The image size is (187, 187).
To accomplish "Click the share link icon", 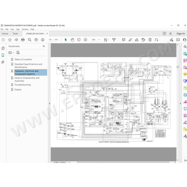I will 172,40.
